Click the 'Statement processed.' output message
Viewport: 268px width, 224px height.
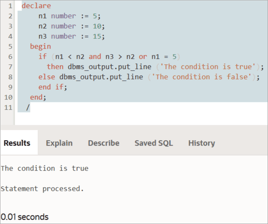pos(42,189)
